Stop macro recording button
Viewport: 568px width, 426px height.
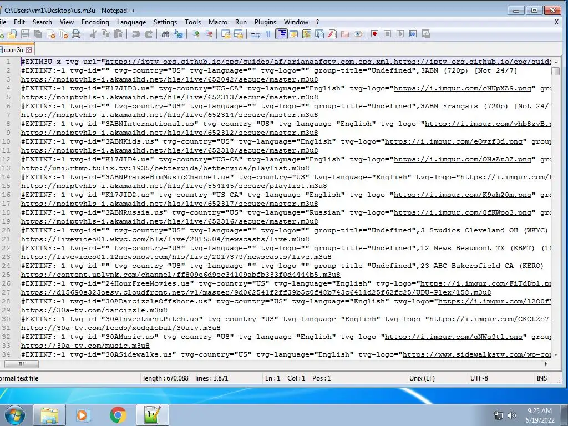(387, 34)
